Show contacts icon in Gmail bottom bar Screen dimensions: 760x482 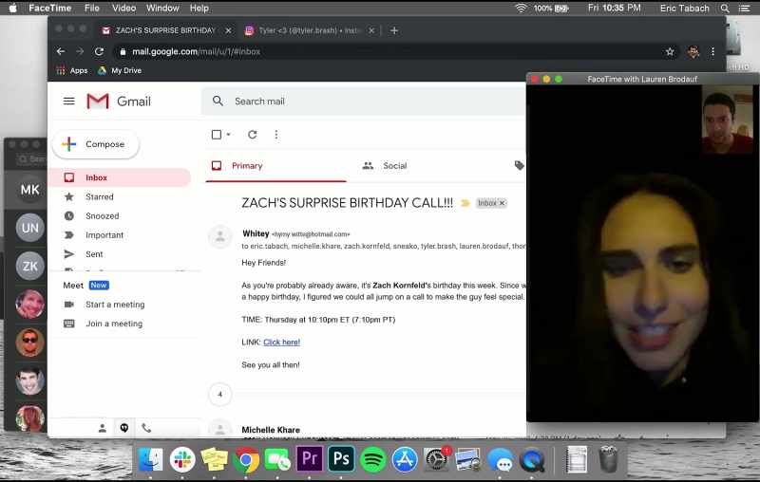click(103, 428)
